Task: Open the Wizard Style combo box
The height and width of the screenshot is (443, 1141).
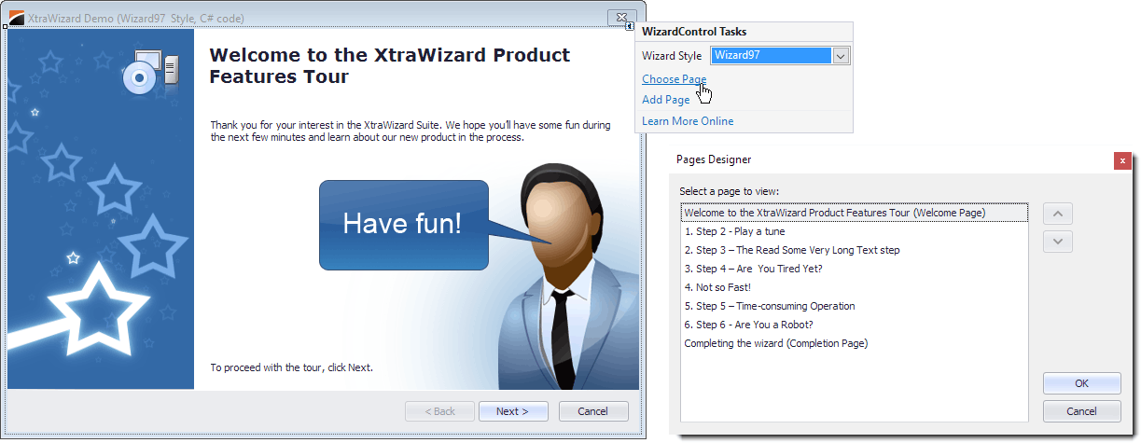Action: [x=780, y=56]
